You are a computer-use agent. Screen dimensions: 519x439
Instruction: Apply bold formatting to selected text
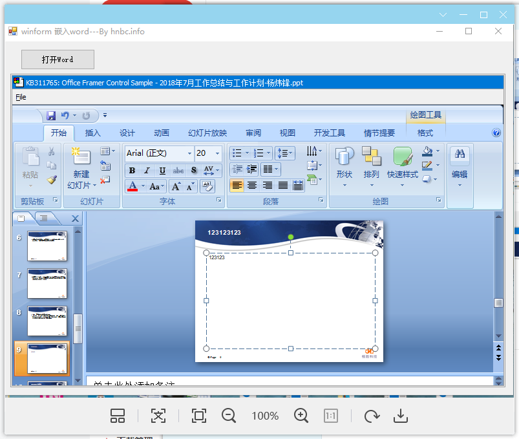click(132, 170)
